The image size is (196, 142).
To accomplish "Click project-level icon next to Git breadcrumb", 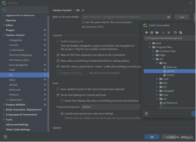I will pyautogui.click(x=83, y=10).
